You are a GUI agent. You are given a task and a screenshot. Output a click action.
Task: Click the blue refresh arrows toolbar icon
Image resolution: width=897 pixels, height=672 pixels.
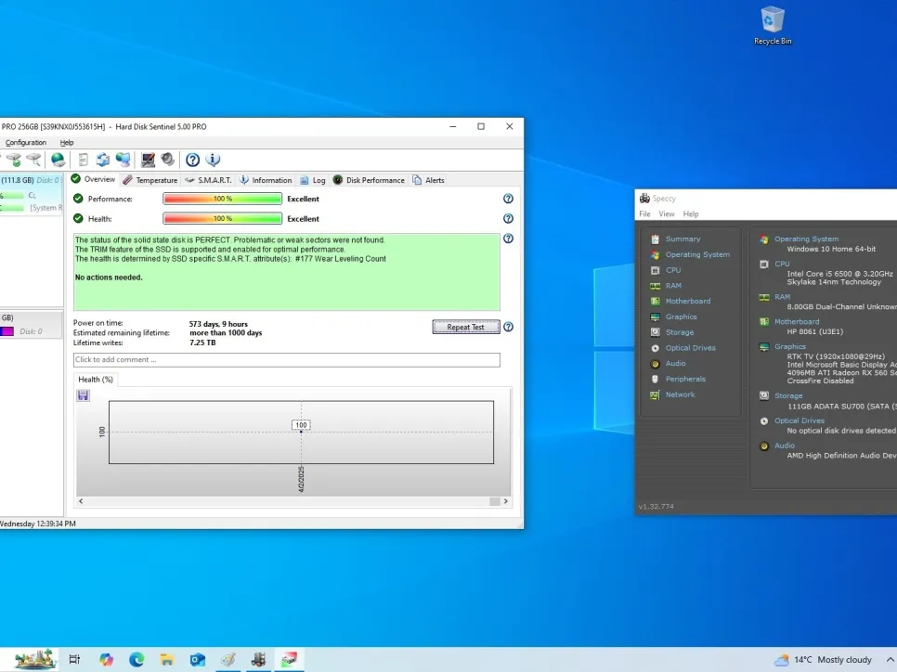(x=103, y=160)
